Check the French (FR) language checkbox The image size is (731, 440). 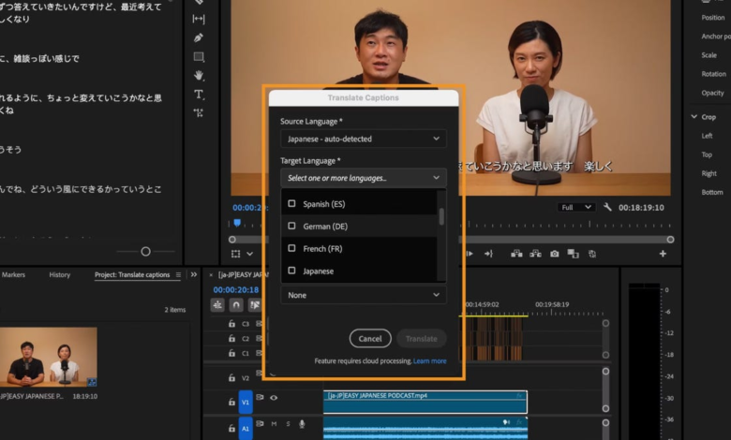(291, 248)
